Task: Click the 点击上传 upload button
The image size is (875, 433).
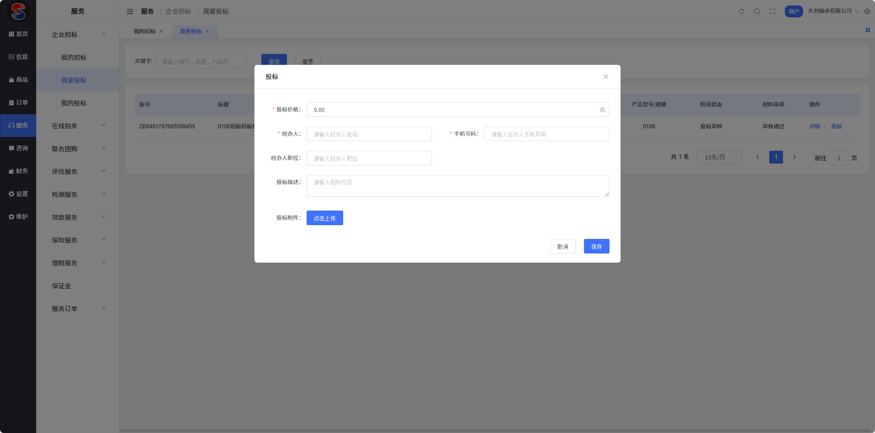Action: [x=324, y=218]
